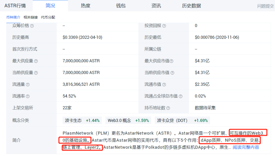Viewport: 275px width, 156px height.
Task: Click the question icon beside 流通市值
Action: [164, 85]
